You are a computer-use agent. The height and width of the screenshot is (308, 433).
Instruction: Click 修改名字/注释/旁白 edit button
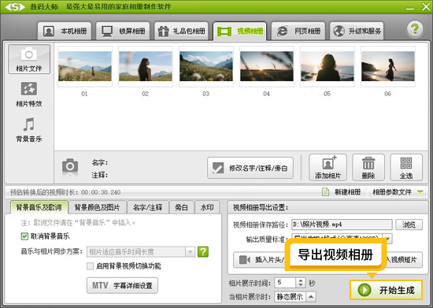(x=250, y=168)
